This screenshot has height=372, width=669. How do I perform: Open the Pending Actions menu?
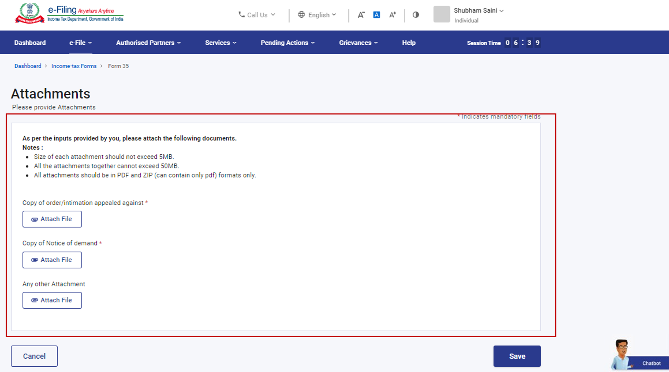tap(287, 43)
